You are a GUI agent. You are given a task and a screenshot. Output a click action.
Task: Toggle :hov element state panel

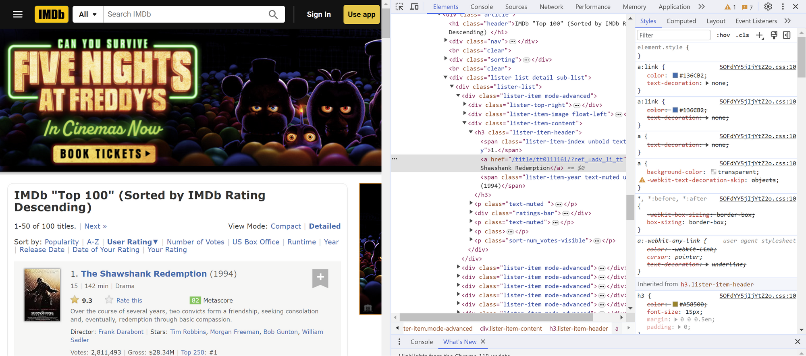point(723,35)
